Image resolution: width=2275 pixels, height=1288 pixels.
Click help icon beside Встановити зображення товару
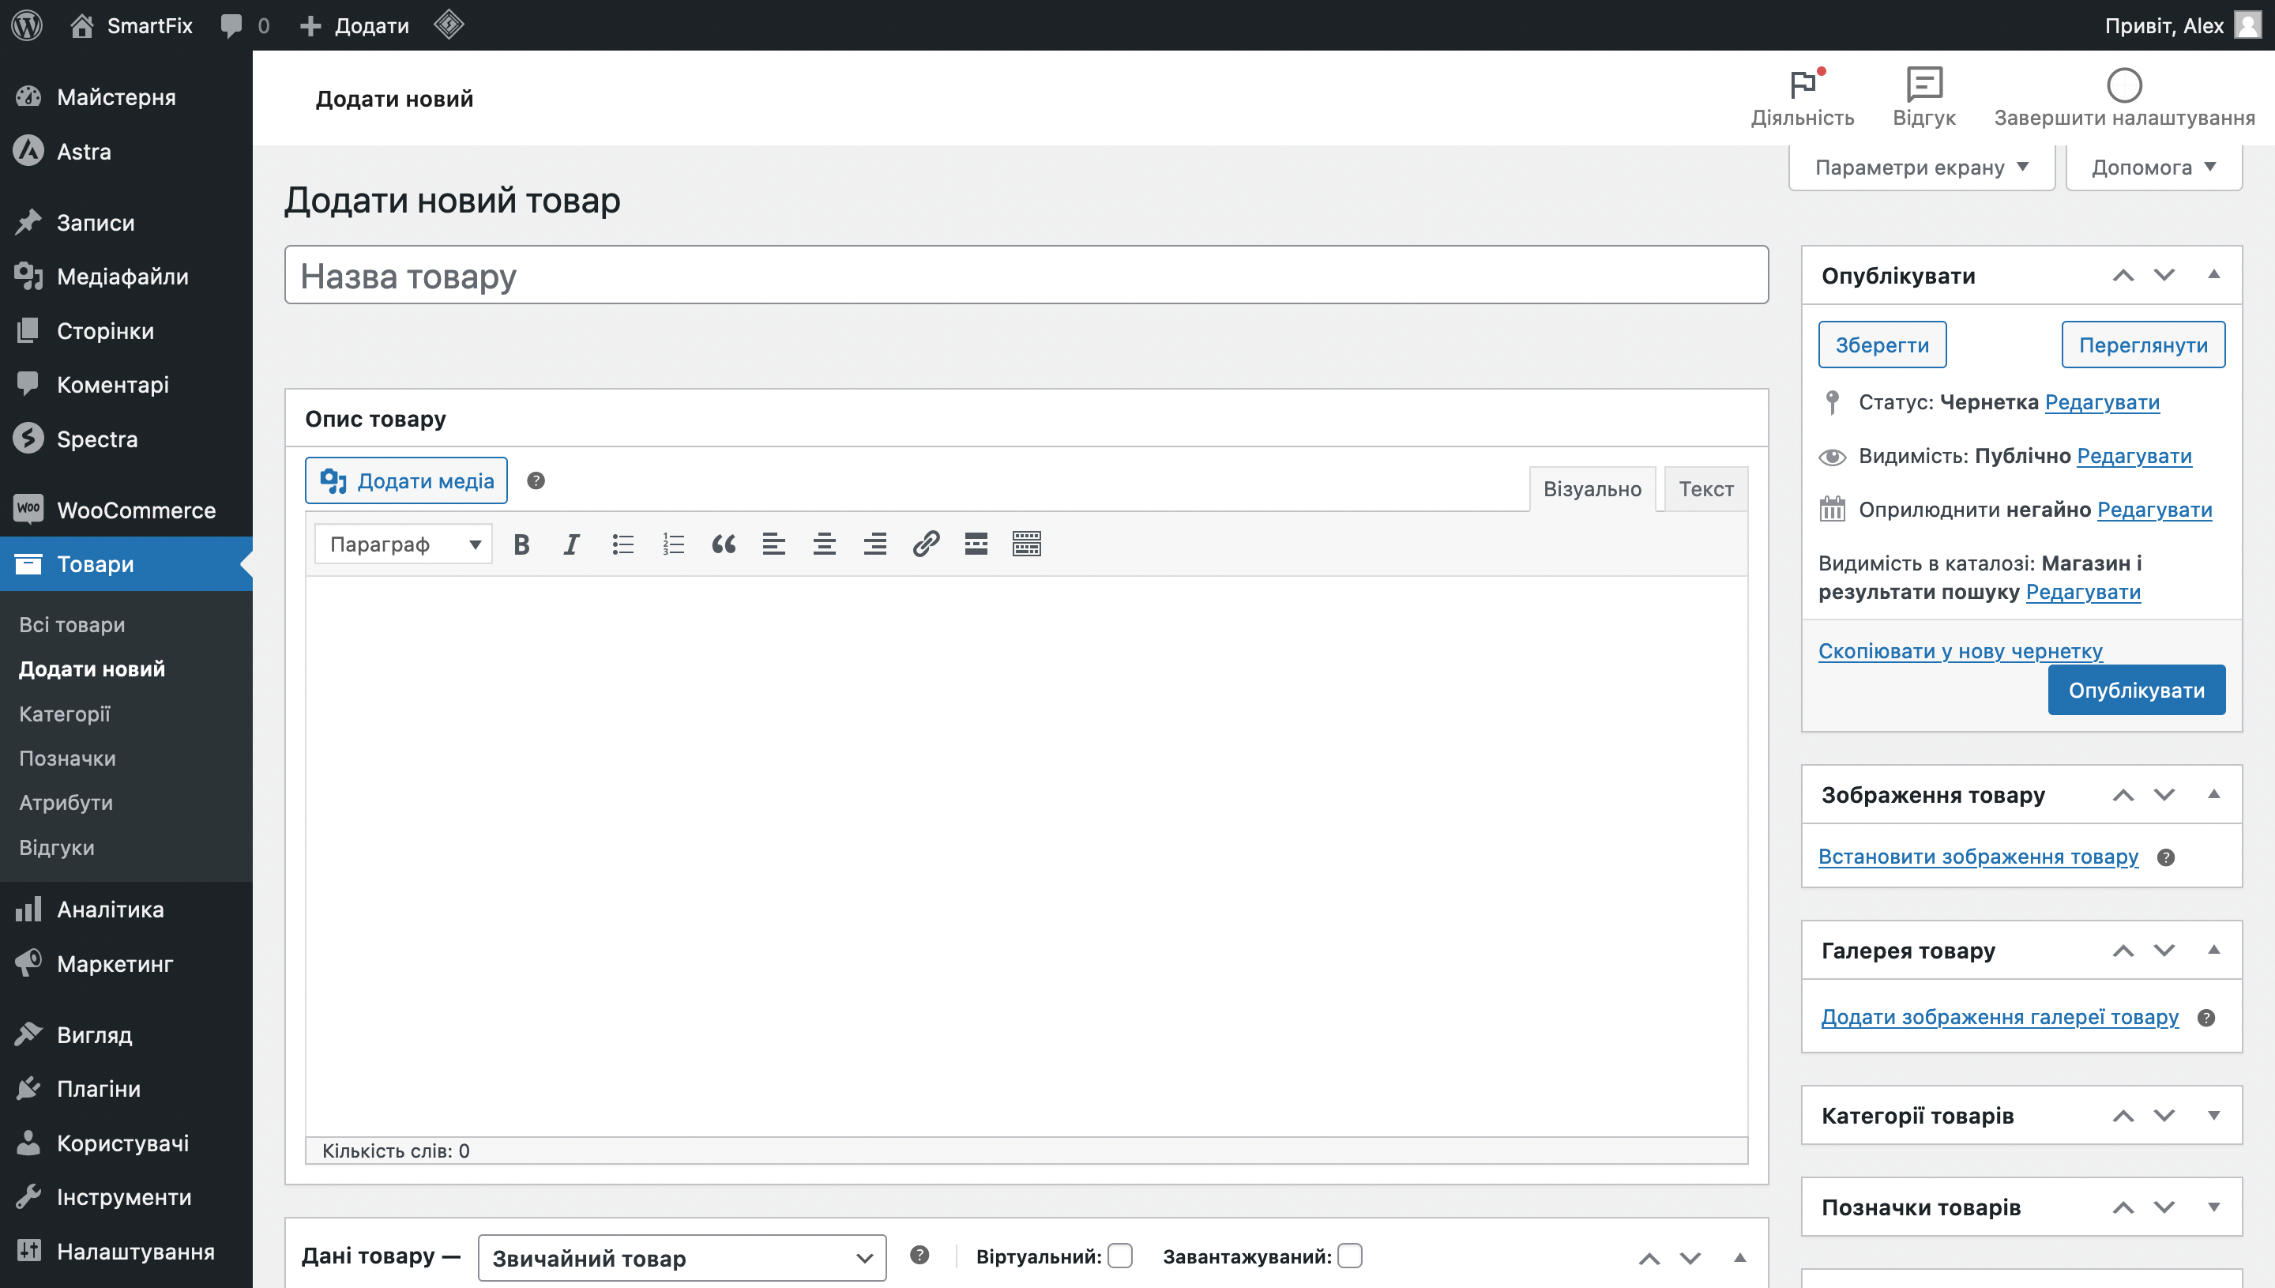[2165, 857]
